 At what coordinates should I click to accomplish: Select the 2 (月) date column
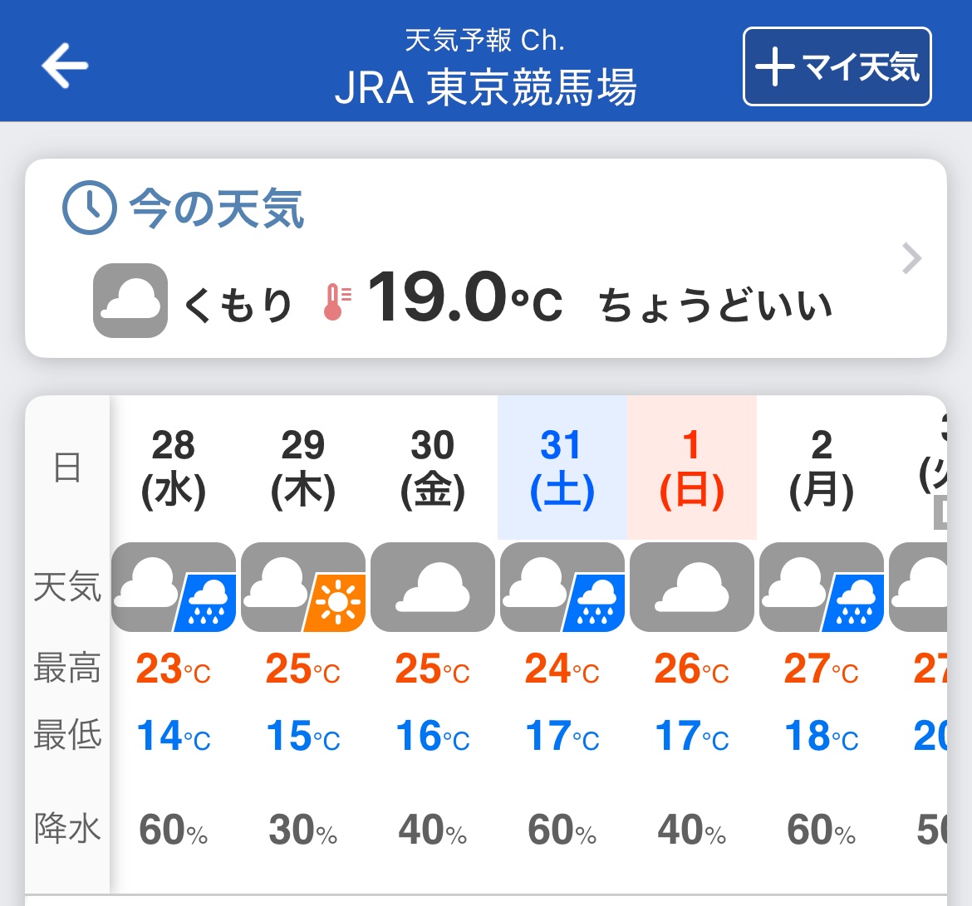pos(822,468)
